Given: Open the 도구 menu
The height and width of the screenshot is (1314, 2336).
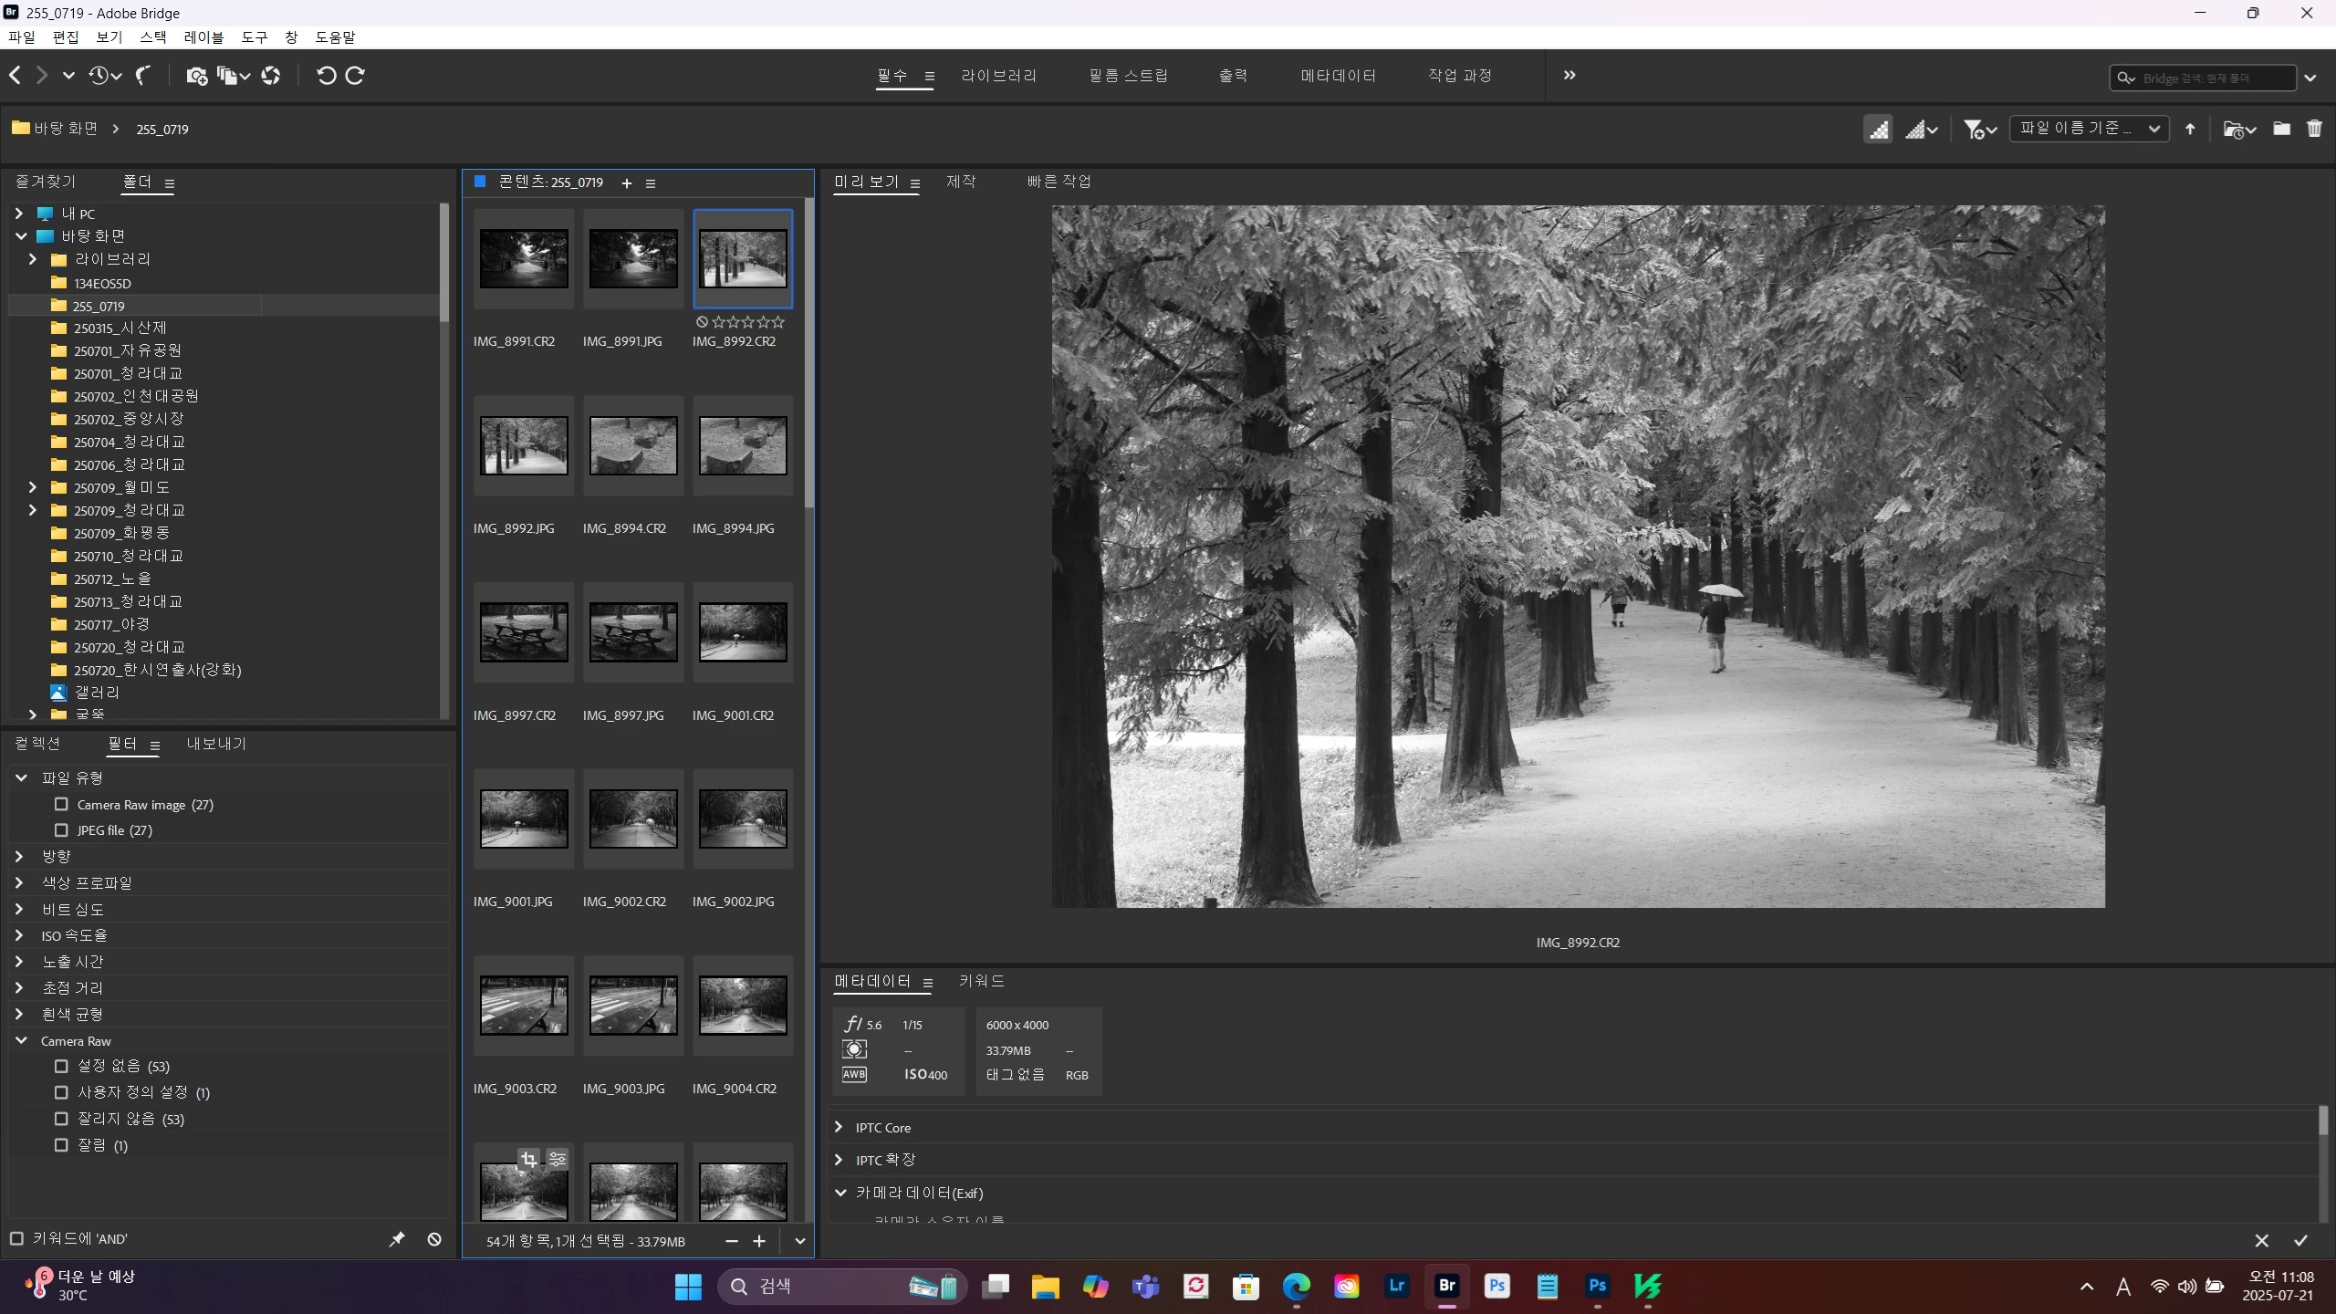Looking at the screenshot, I should point(254,37).
